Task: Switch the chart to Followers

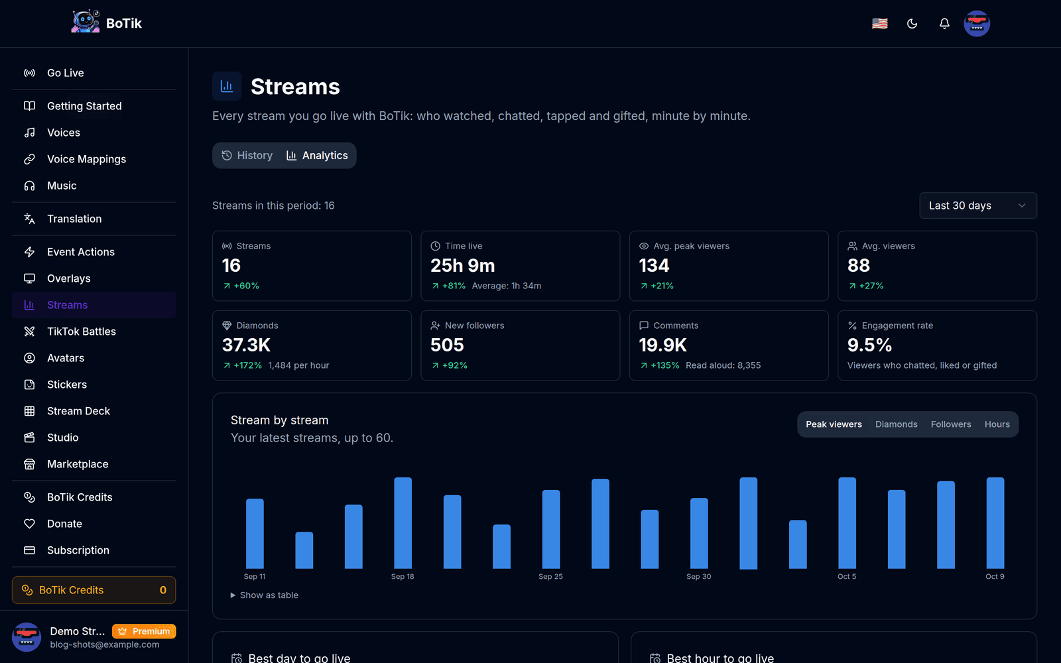Action: point(950,424)
